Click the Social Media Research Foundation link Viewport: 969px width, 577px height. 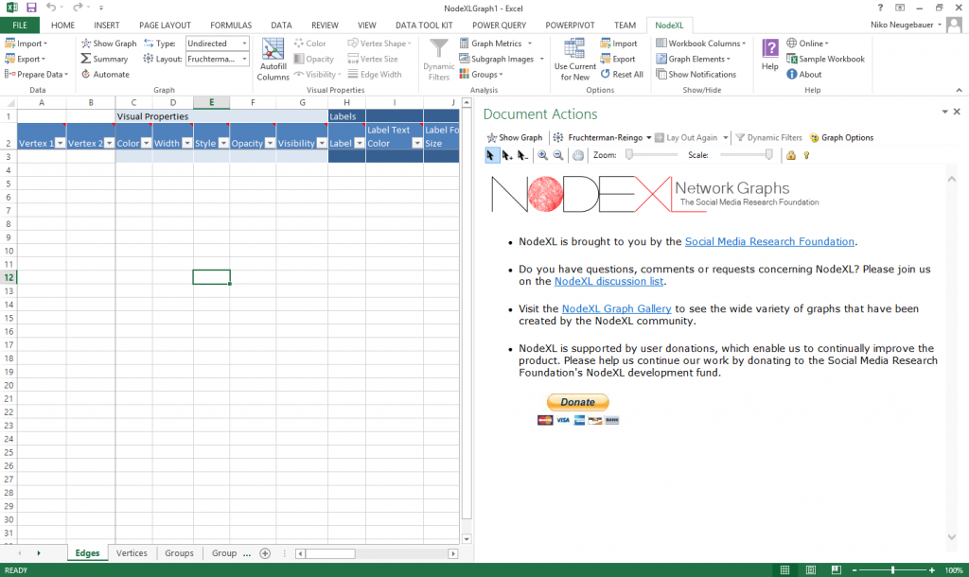769,241
